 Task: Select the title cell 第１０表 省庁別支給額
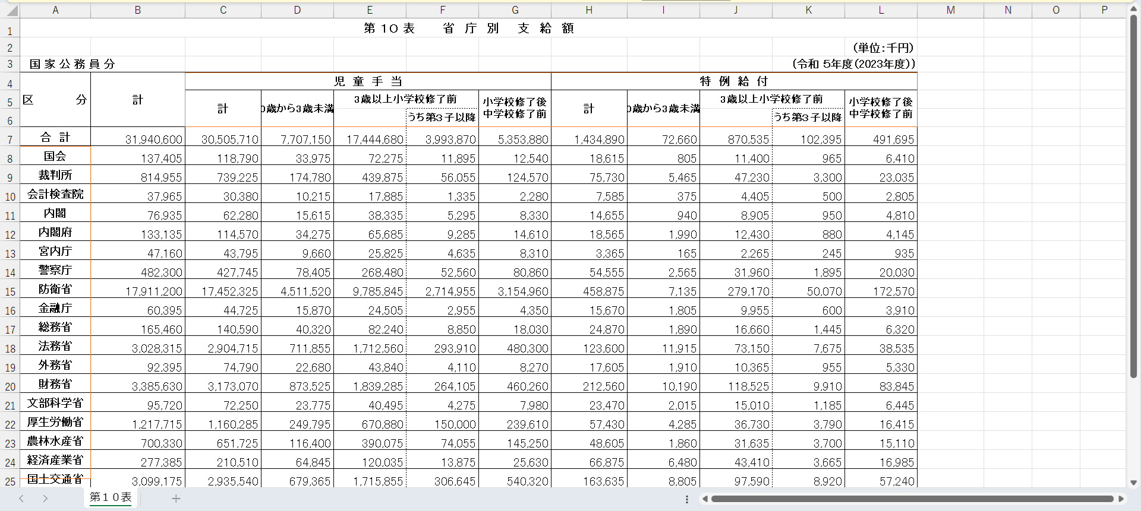point(468,28)
